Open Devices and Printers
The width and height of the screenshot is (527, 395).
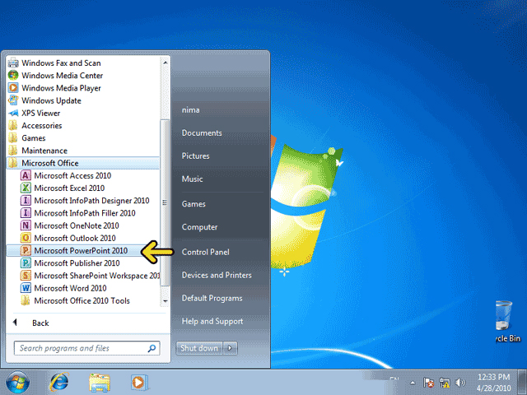coord(217,275)
